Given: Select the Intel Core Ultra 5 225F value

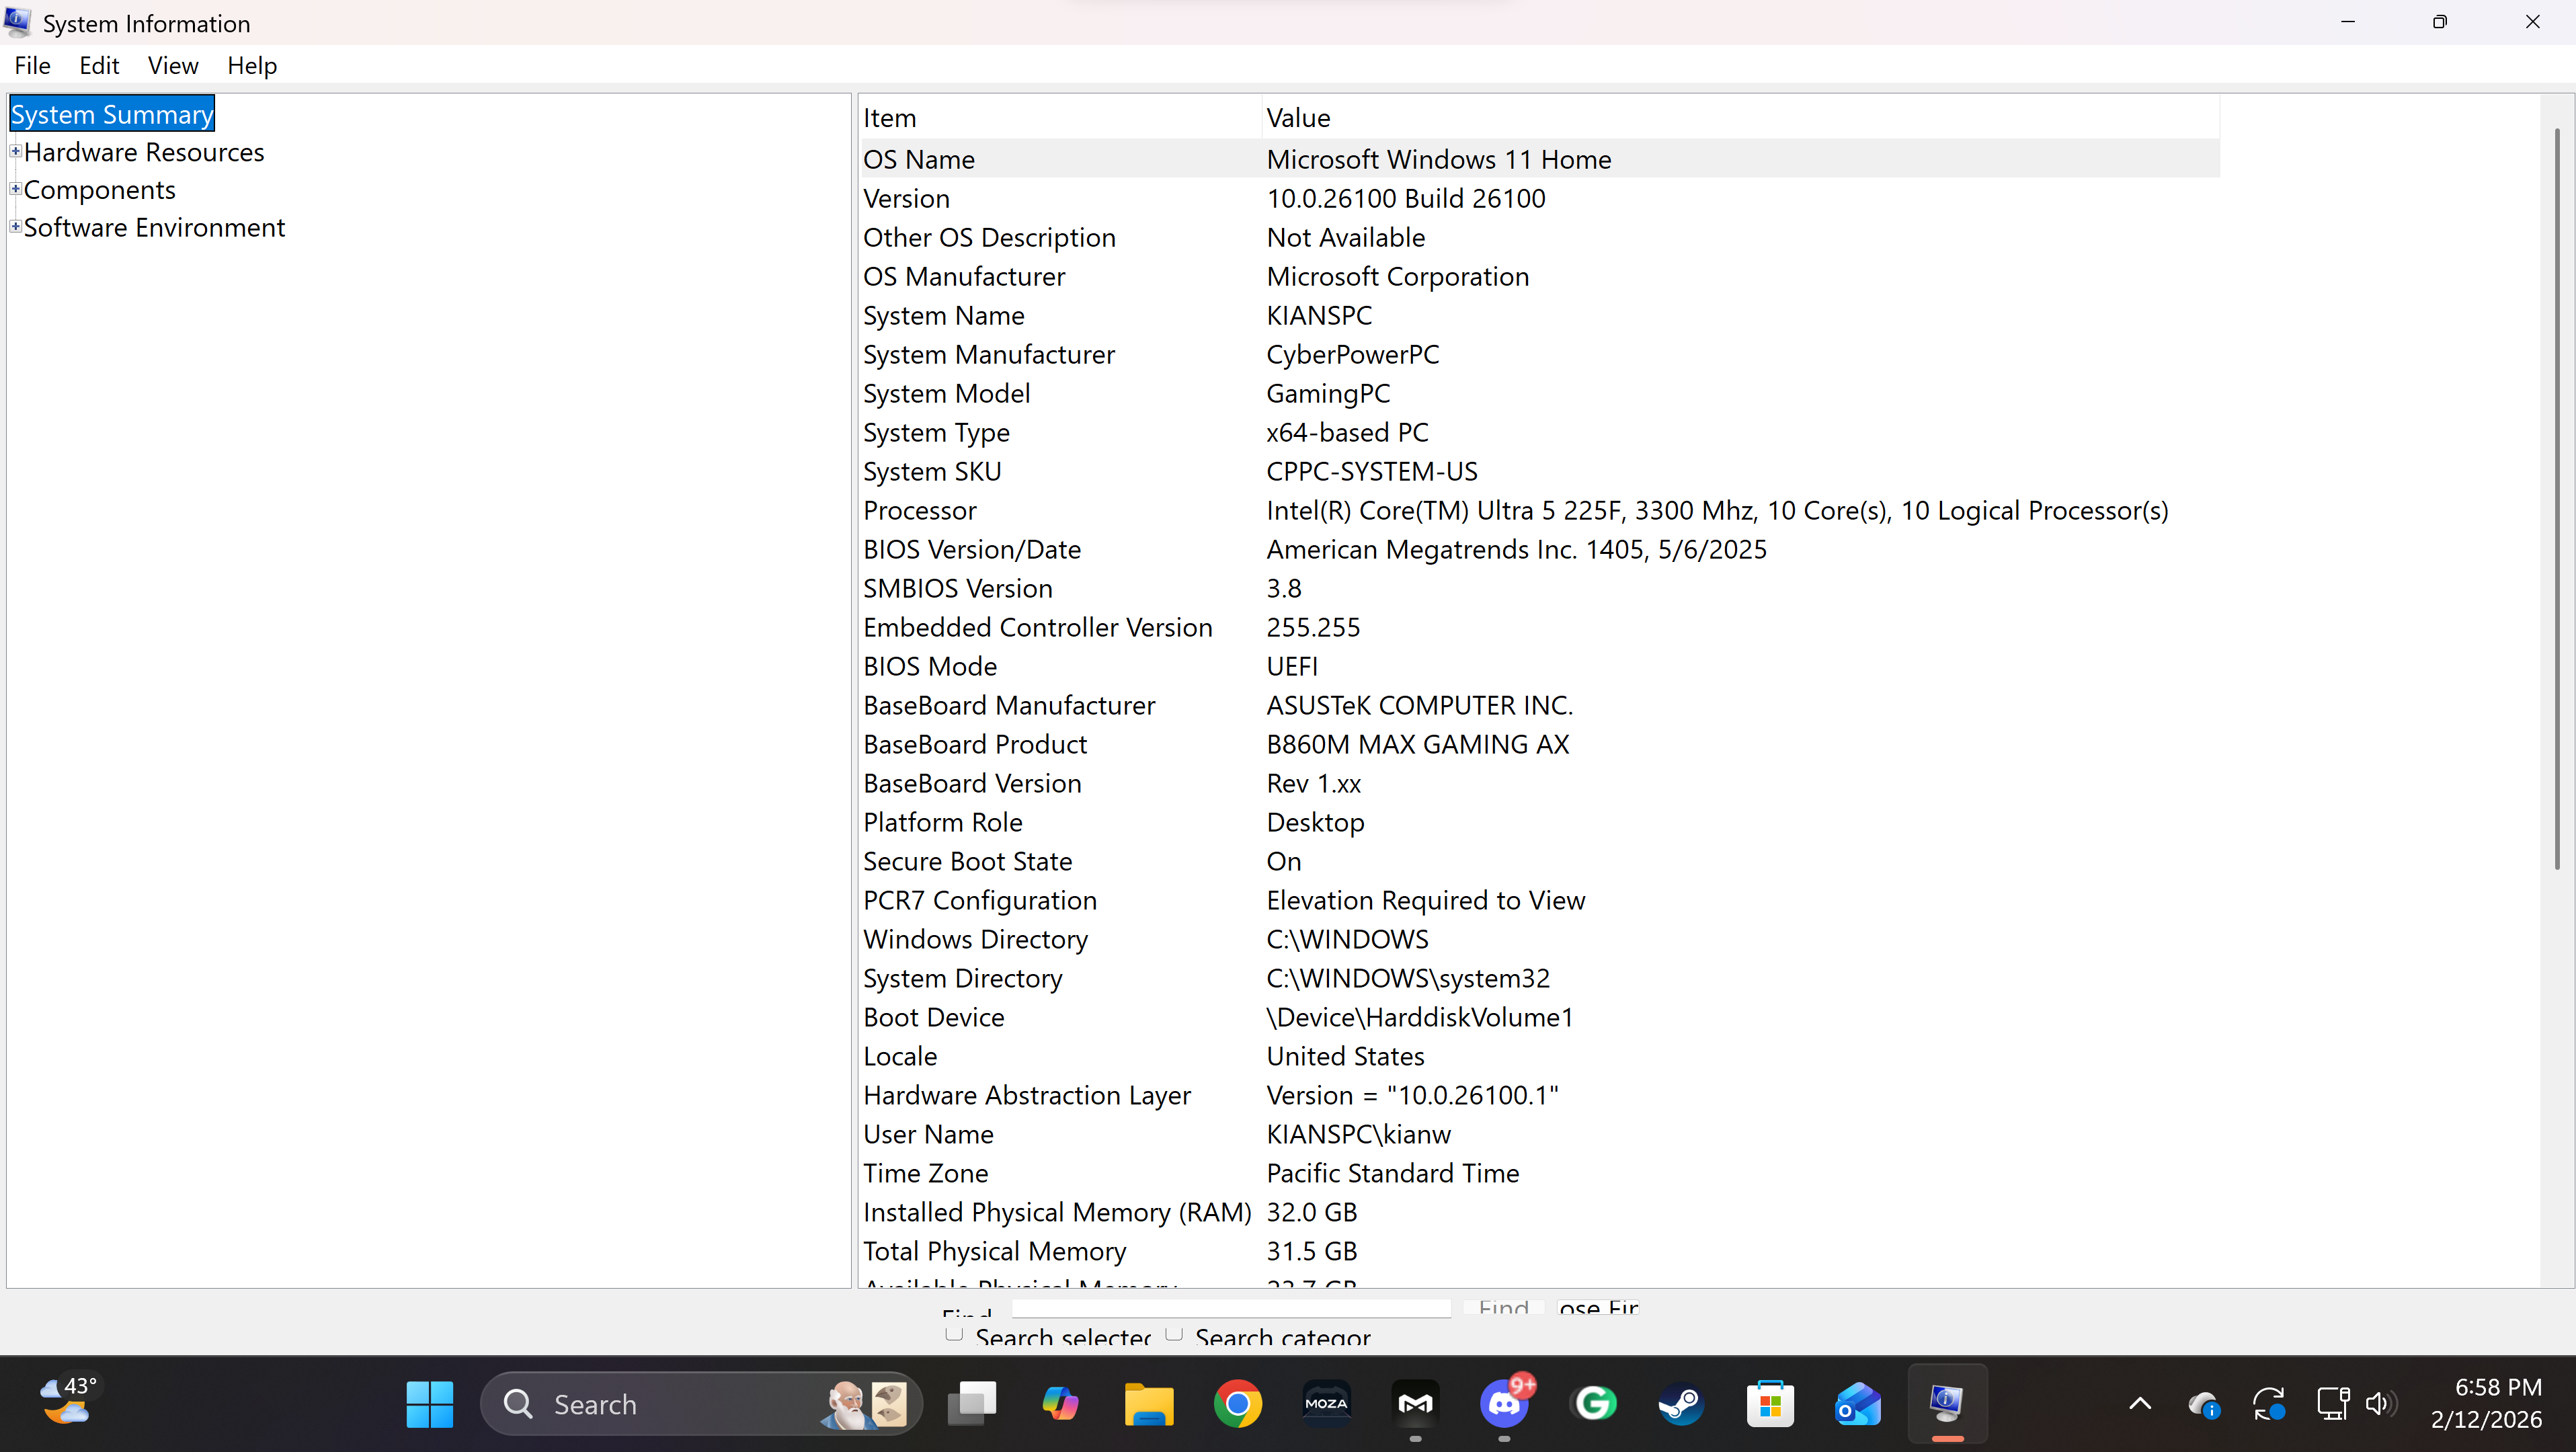Looking at the screenshot, I should point(1717,510).
